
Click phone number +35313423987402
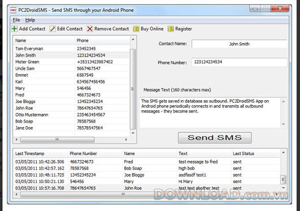coord(95,62)
